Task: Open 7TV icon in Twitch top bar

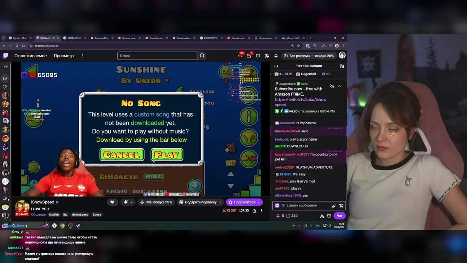Action: [x=267, y=56]
